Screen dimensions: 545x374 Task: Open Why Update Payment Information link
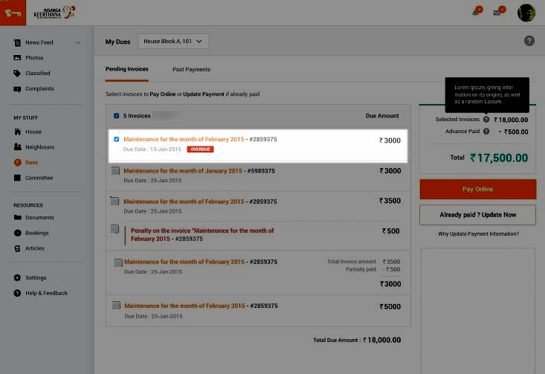coord(478,234)
